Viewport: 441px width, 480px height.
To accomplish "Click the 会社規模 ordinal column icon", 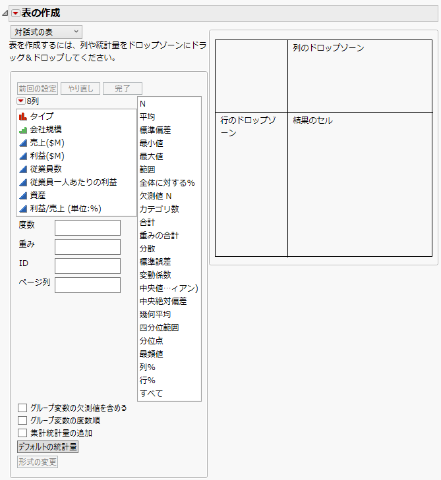I will [x=23, y=130].
